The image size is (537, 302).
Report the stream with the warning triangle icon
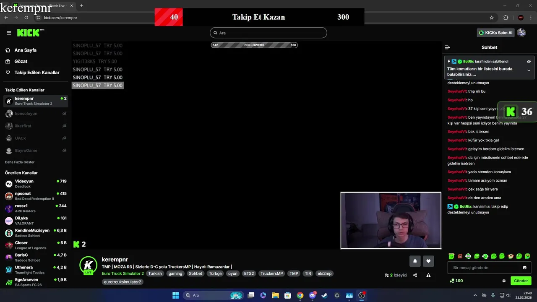pyautogui.click(x=428, y=275)
